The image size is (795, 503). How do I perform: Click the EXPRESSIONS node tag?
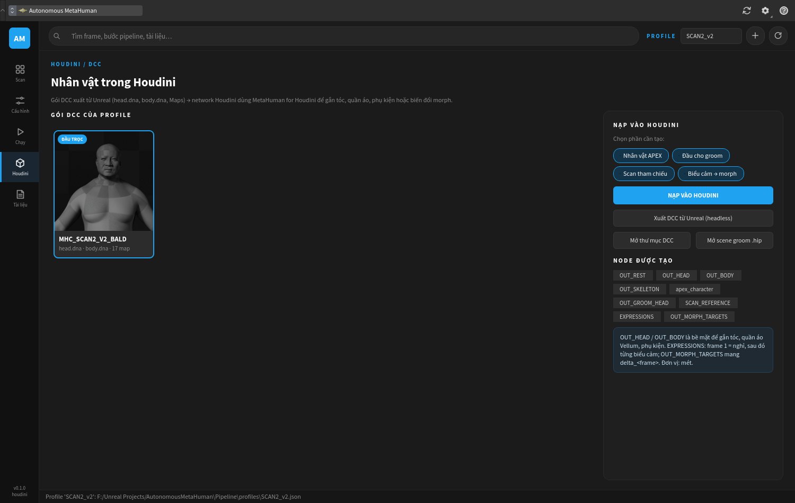tap(637, 317)
